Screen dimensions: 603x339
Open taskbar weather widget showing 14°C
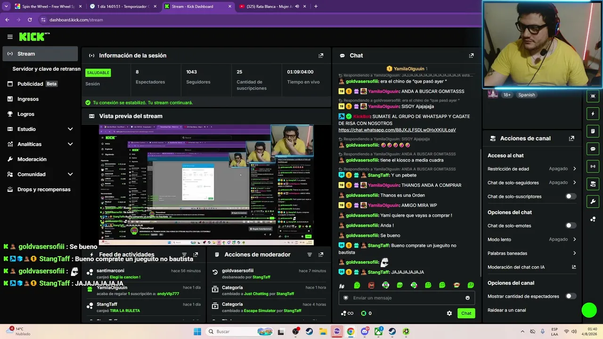[19, 331]
